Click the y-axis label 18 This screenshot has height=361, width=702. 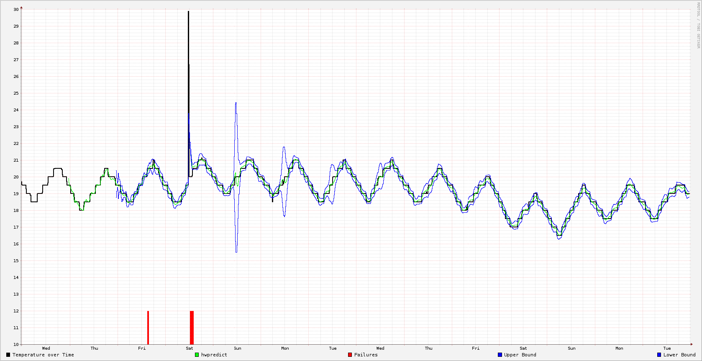pyautogui.click(x=16, y=210)
